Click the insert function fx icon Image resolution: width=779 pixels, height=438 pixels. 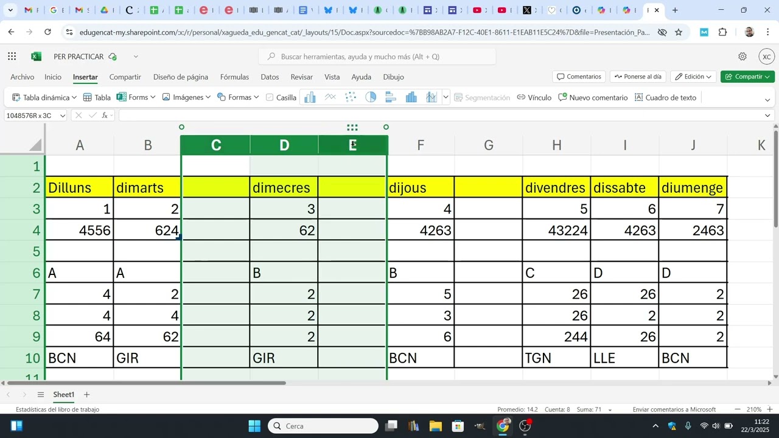coord(105,116)
